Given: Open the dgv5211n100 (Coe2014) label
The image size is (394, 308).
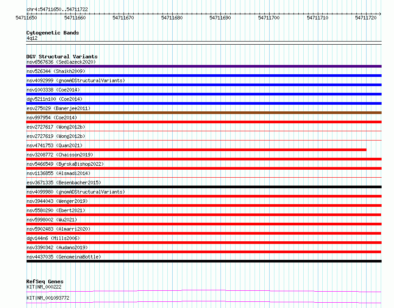Looking at the screenshot, I should (x=54, y=99).
